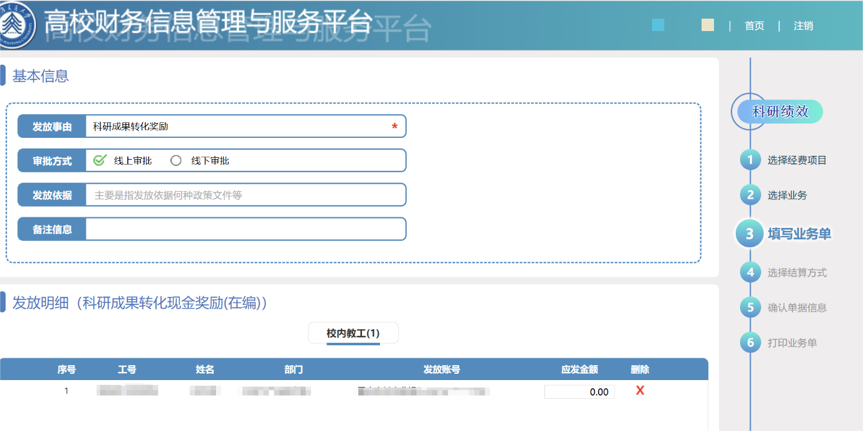
Task: Click the 备注信息 input box
Action: coord(245,229)
